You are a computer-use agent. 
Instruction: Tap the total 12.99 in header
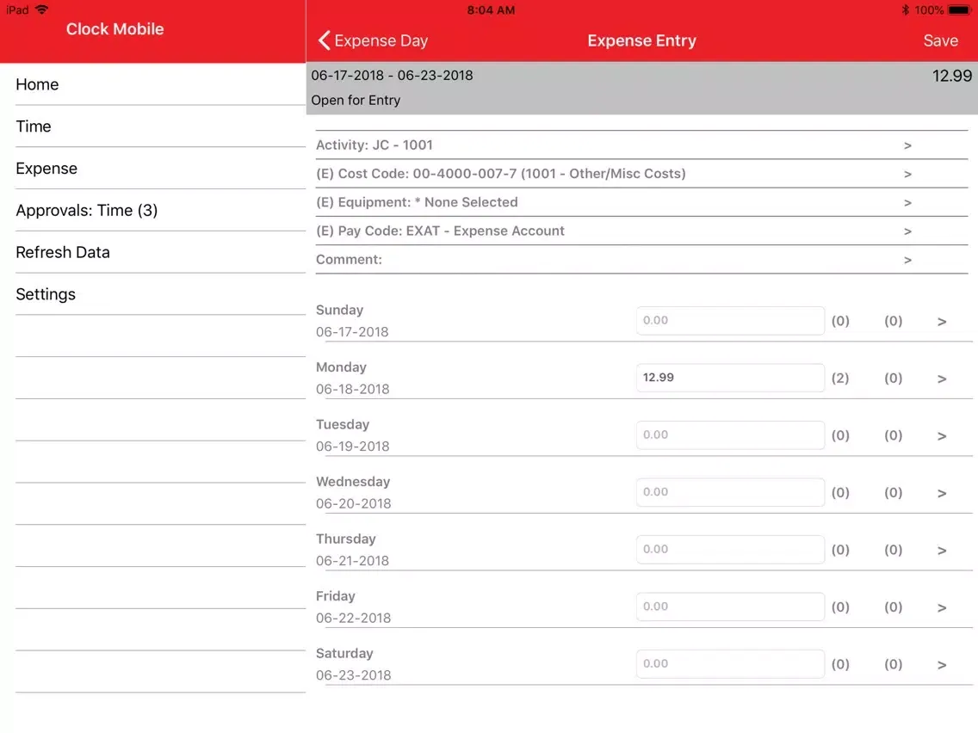click(951, 76)
